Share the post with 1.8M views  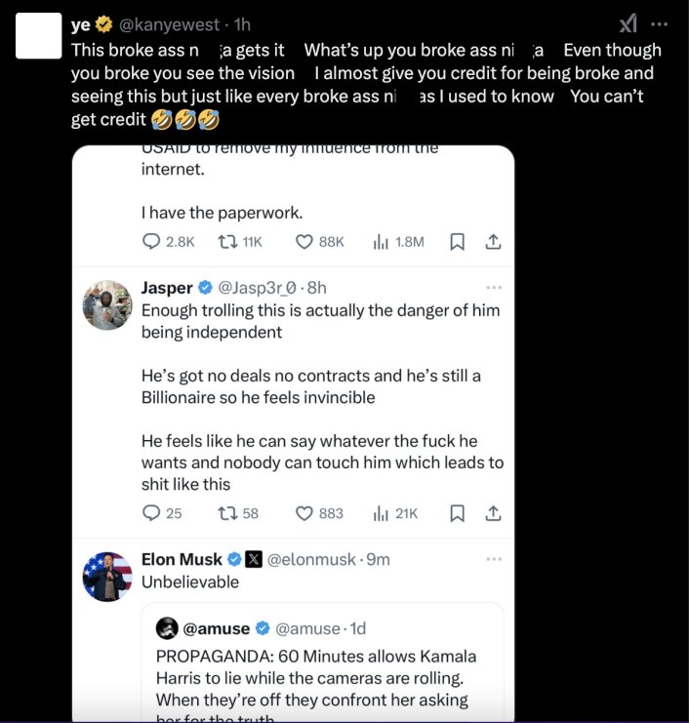493,241
